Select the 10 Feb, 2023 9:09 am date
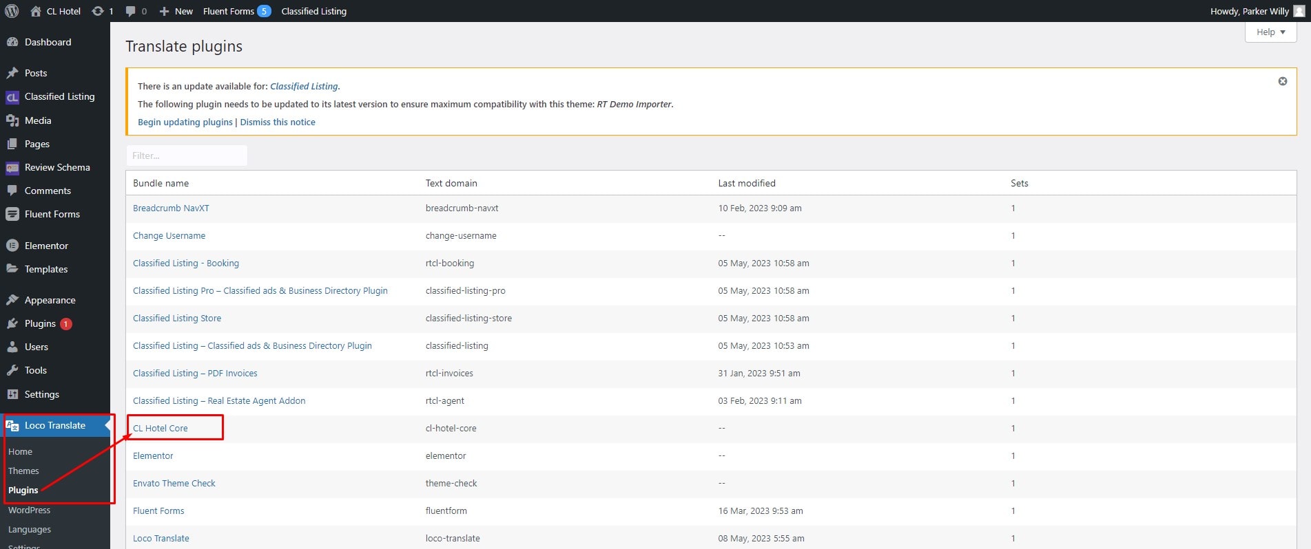 pyautogui.click(x=760, y=208)
